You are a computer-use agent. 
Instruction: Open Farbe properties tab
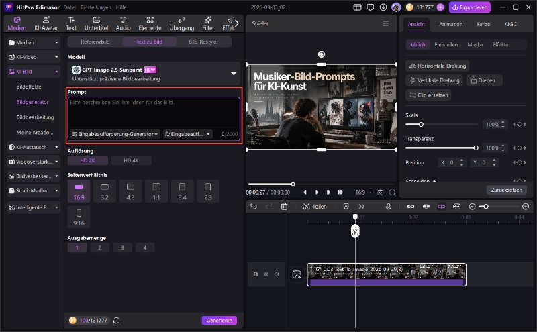(483, 24)
